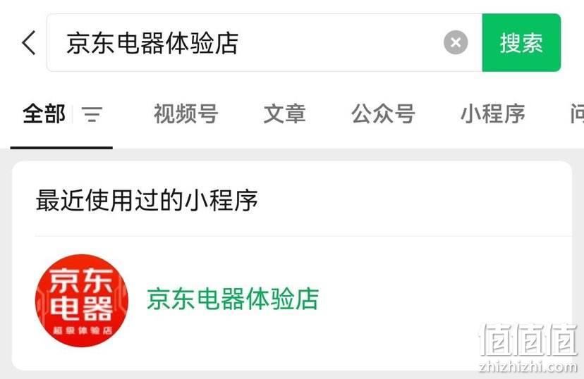This screenshot has width=584, height=379.
Task: Click the zhizhizhi.com watermark text
Action: (528, 367)
